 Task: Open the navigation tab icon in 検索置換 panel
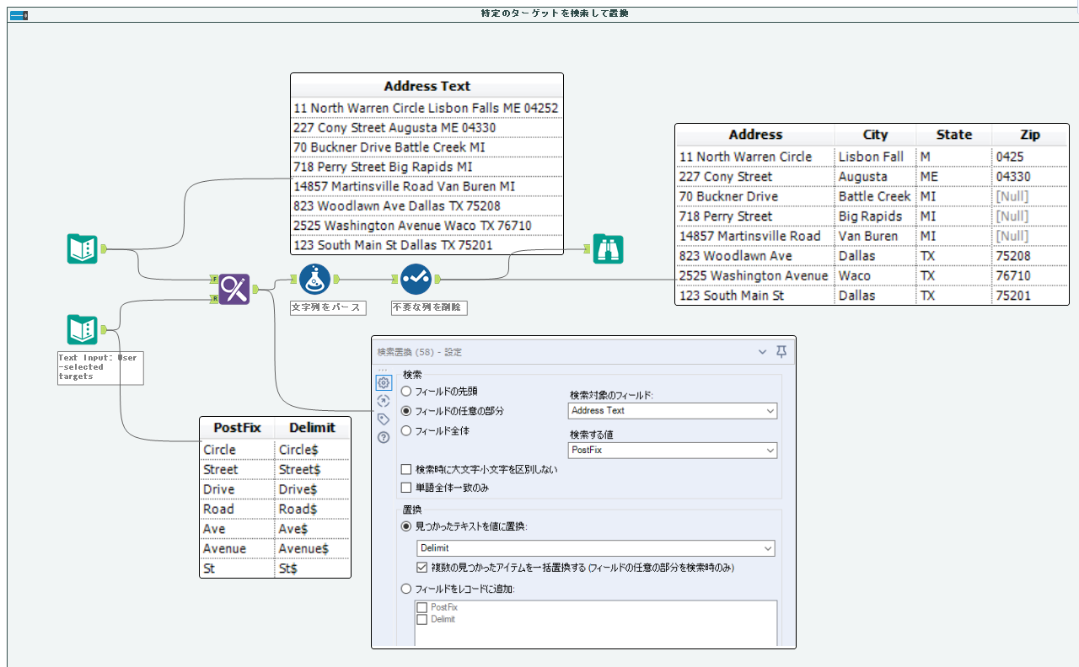click(x=384, y=401)
